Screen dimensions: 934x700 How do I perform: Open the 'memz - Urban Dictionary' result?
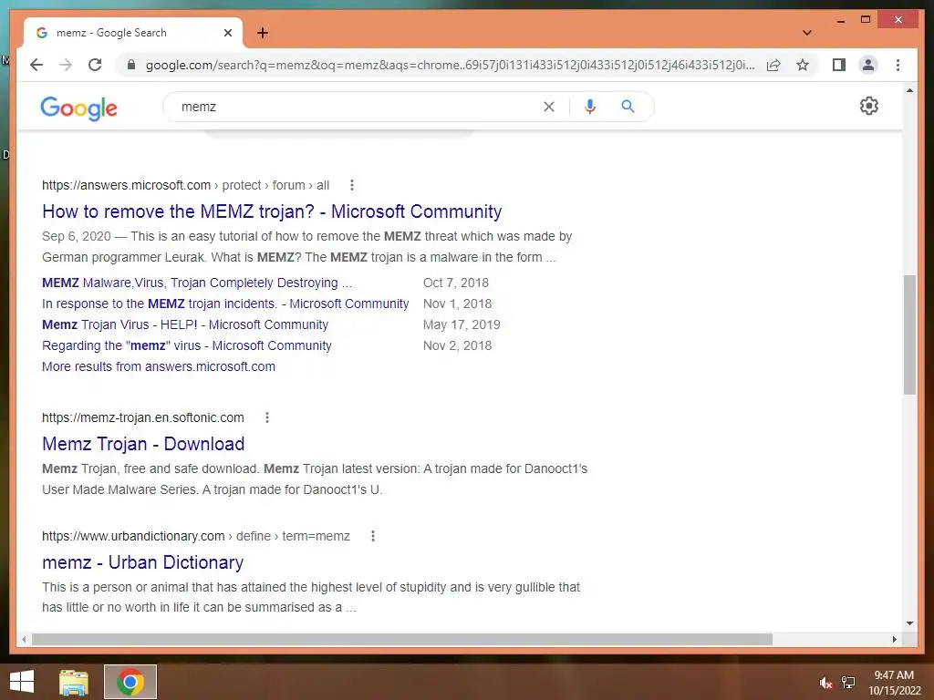142,562
